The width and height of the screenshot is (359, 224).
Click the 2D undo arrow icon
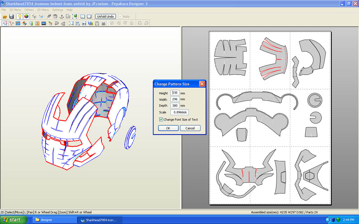click(57, 23)
